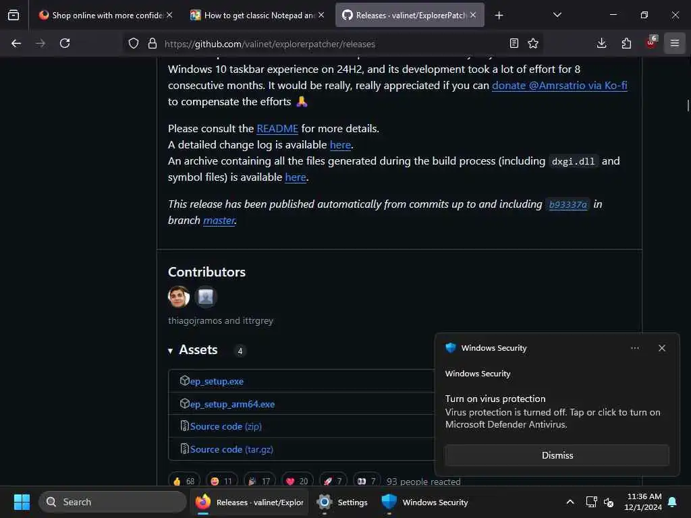The width and height of the screenshot is (691, 518).
Task: Open network status icon in system tray
Action: pos(591,502)
